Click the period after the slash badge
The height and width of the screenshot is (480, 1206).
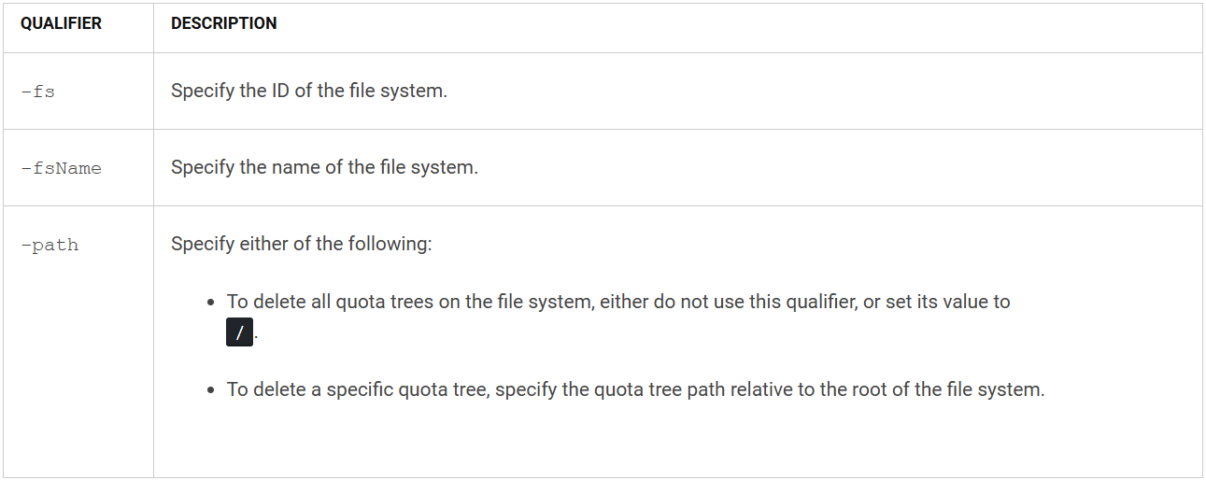pos(256,338)
